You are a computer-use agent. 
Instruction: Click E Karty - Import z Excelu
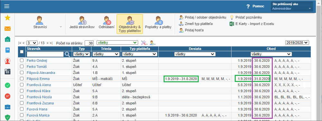pos(252,24)
